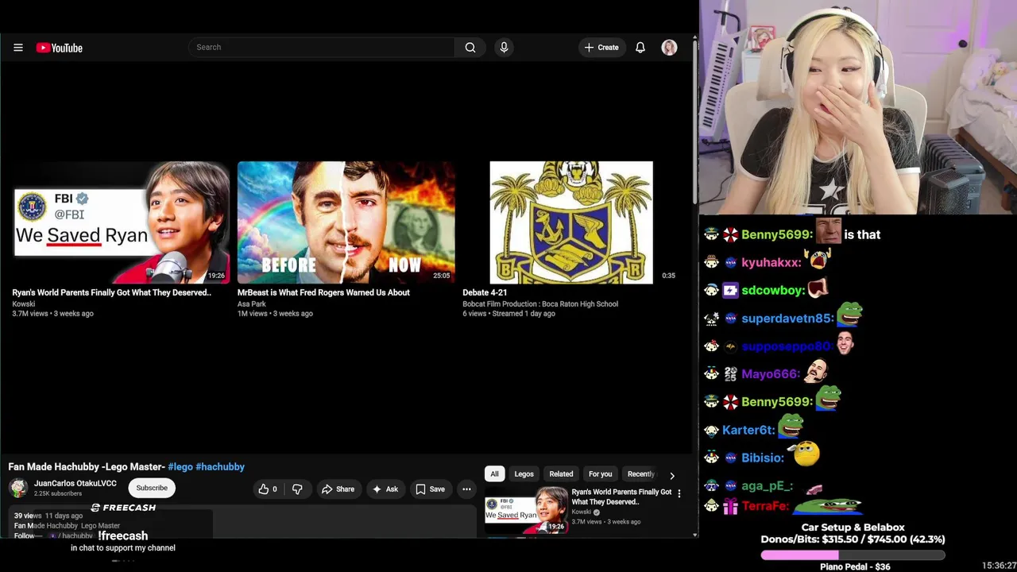Open the Debate 4-21 crest thumbnail

(571, 222)
